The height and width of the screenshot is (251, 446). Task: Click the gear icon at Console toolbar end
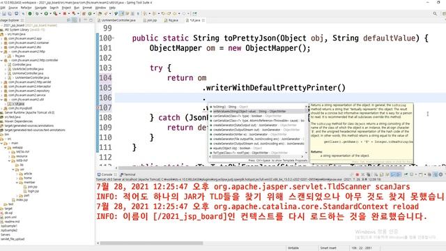440,174
